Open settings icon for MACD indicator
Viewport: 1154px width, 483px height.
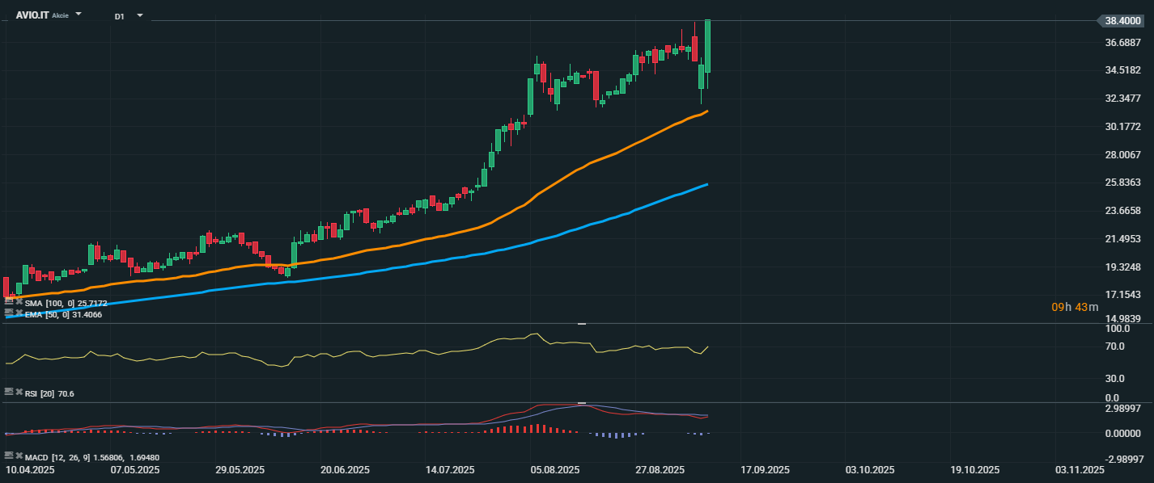tap(9, 456)
